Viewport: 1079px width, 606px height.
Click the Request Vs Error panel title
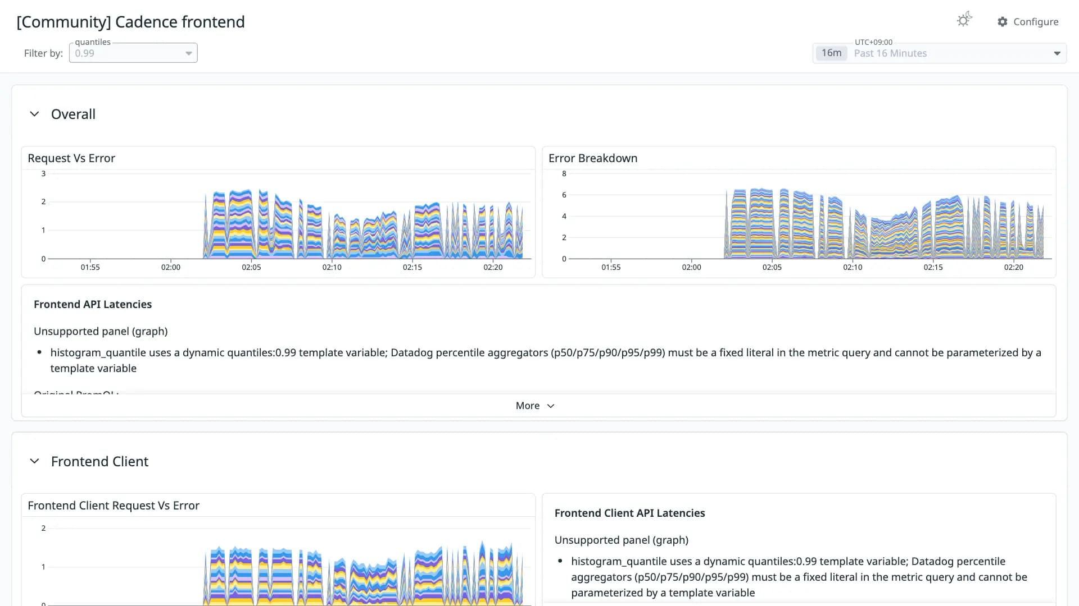pos(71,158)
